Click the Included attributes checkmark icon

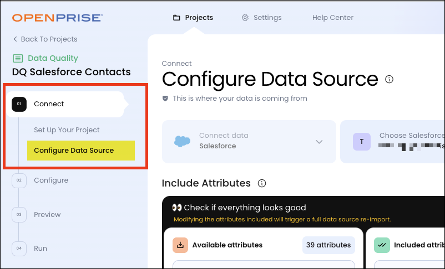pos(382,245)
